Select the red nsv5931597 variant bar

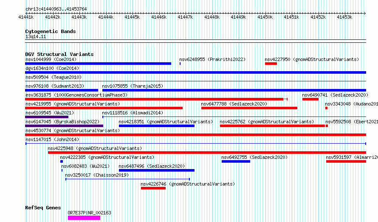point(346,162)
